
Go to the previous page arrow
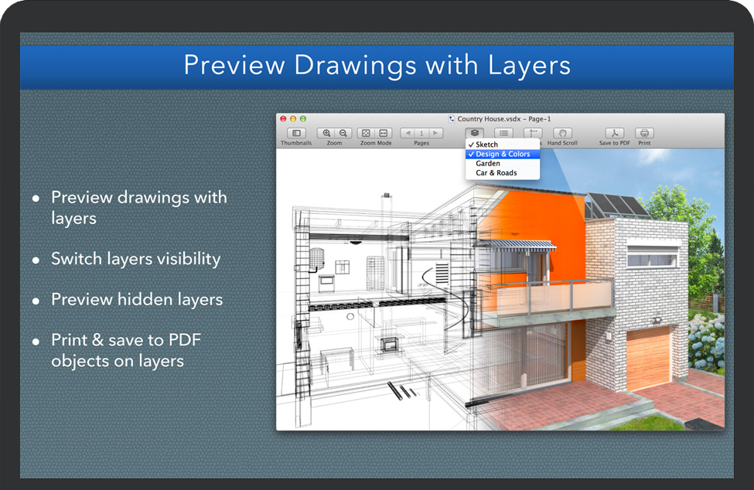[x=408, y=134]
